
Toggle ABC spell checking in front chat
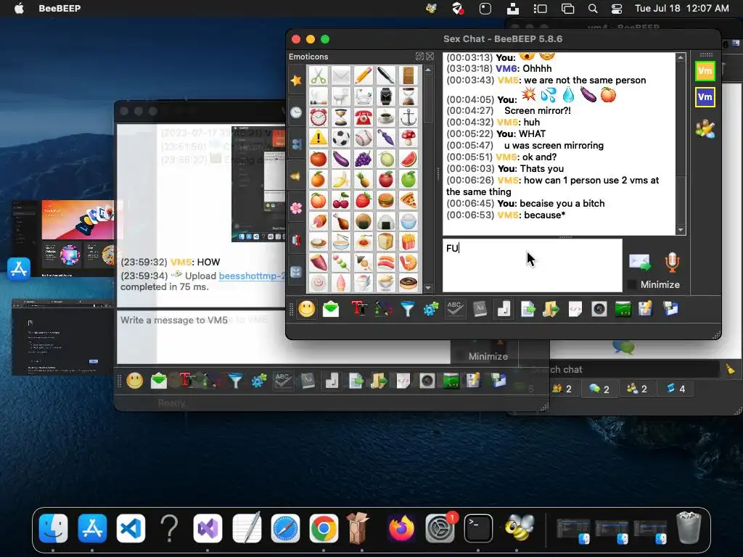point(455,309)
